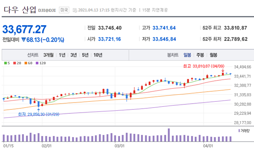Click the blue down-triangle change indicator

[x=24, y=40]
